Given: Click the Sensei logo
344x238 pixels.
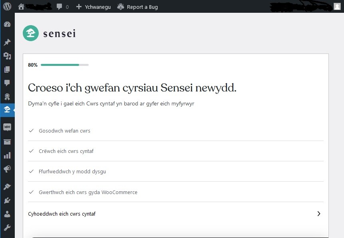Looking at the screenshot, I should (50, 33).
